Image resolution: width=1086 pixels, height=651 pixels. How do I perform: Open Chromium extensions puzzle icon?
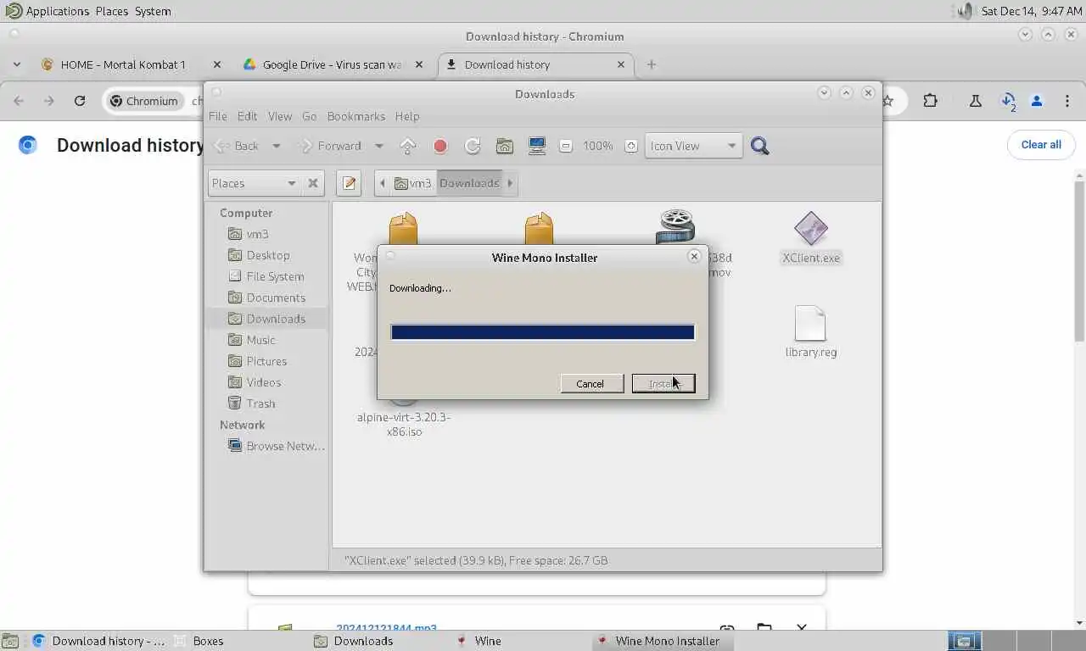pyautogui.click(x=931, y=101)
